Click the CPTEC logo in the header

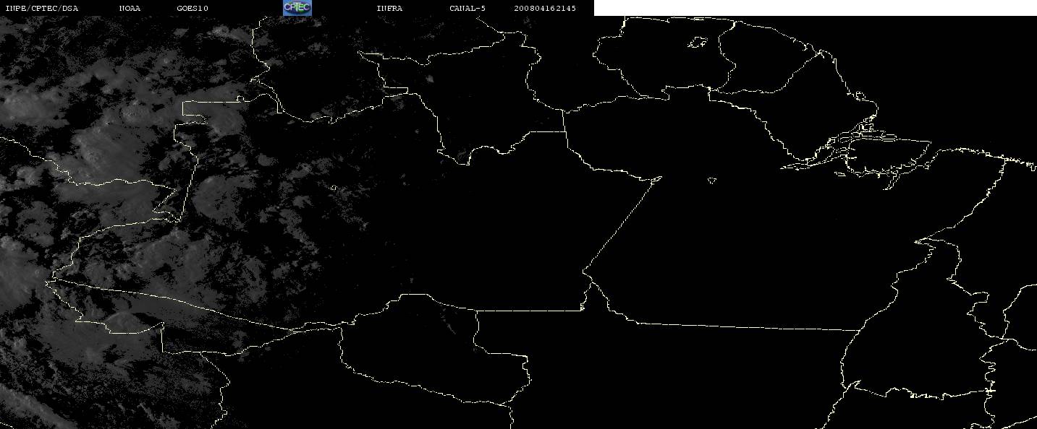297,7
